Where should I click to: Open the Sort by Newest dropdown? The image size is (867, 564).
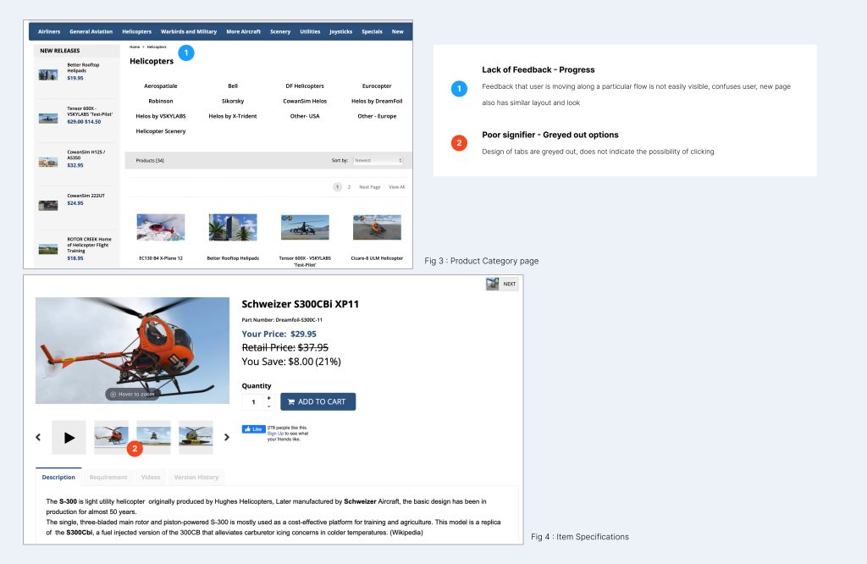tap(378, 160)
